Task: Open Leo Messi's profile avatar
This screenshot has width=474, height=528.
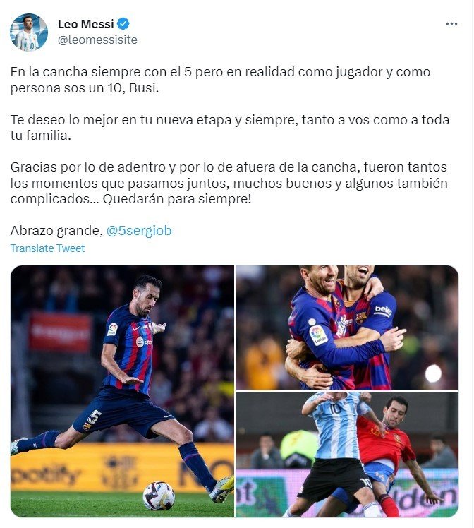Action: coord(29,32)
